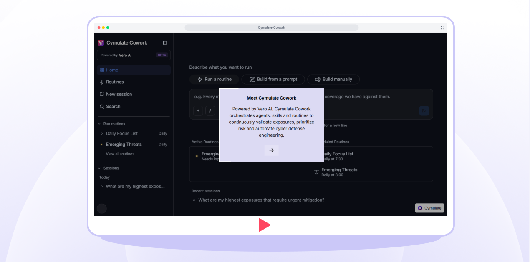Select the Run a routine tab
This screenshot has height=262, width=530.
pyautogui.click(x=214, y=79)
